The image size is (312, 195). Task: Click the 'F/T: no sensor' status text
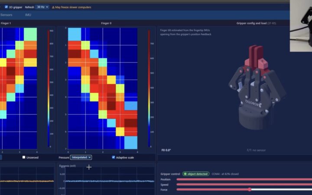(x=256, y=150)
